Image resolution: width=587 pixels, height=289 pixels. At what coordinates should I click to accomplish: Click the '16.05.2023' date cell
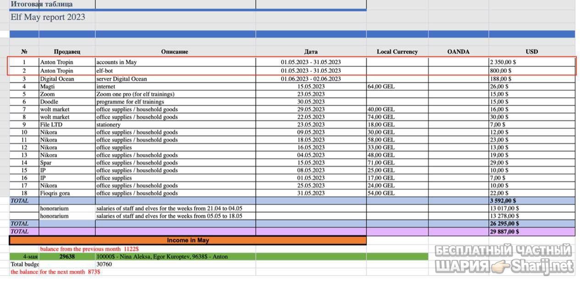coord(311,147)
